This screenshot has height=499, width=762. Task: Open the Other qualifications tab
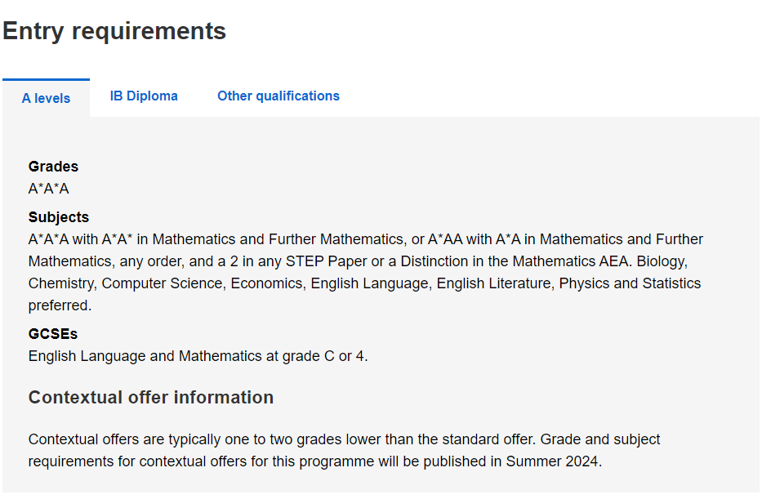278,96
